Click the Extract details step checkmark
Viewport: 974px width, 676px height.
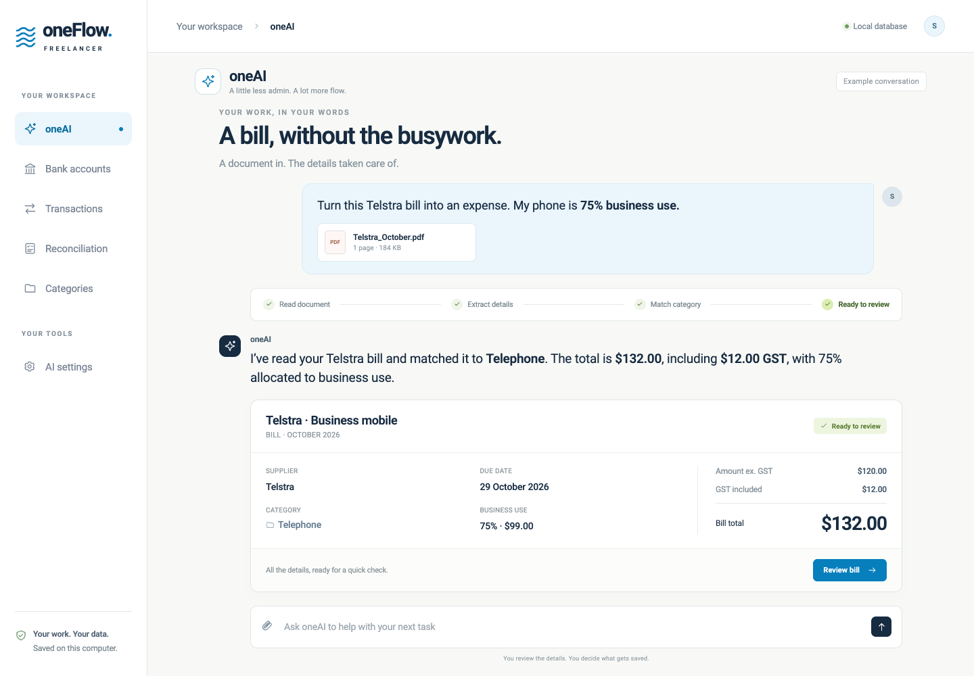(457, 304)
